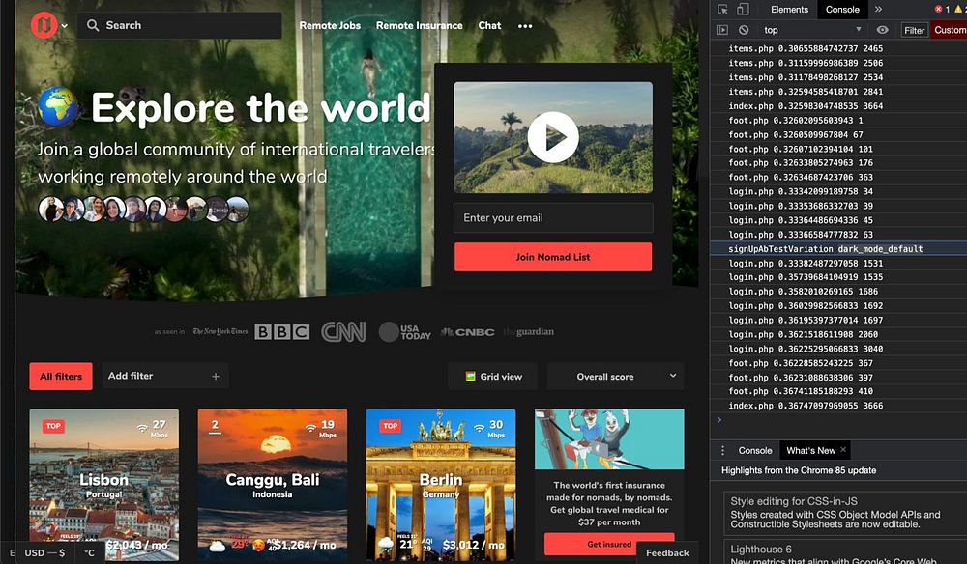Click the console prompt chevron
Image resolution: width=967 pixels, height=564 pixels.
(719, 420)
